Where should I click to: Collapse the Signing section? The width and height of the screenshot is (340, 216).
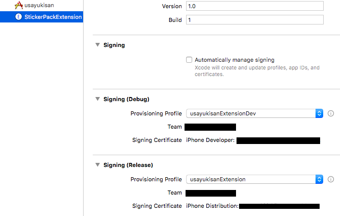click(97, 45)
